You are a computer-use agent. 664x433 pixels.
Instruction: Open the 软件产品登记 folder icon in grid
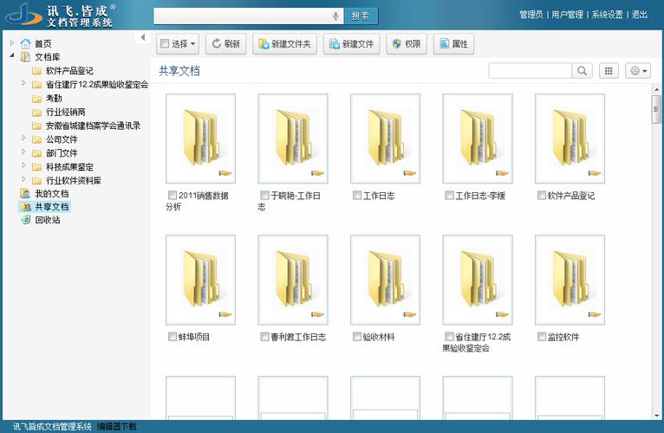click(x=570, y=139)
